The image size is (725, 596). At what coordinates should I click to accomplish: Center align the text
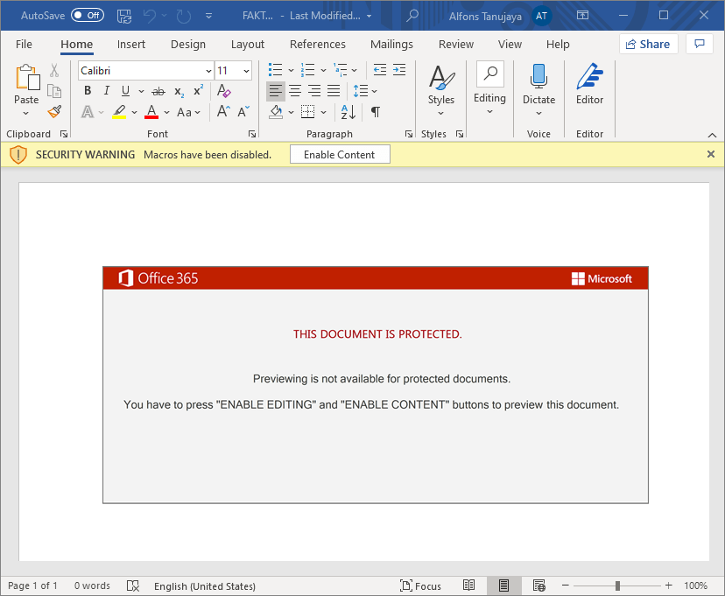(295, 90)
